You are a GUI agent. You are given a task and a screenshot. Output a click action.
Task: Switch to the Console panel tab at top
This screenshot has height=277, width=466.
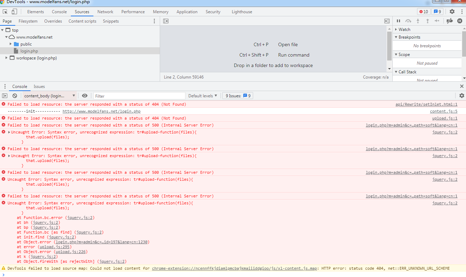(x=59, y=11)
